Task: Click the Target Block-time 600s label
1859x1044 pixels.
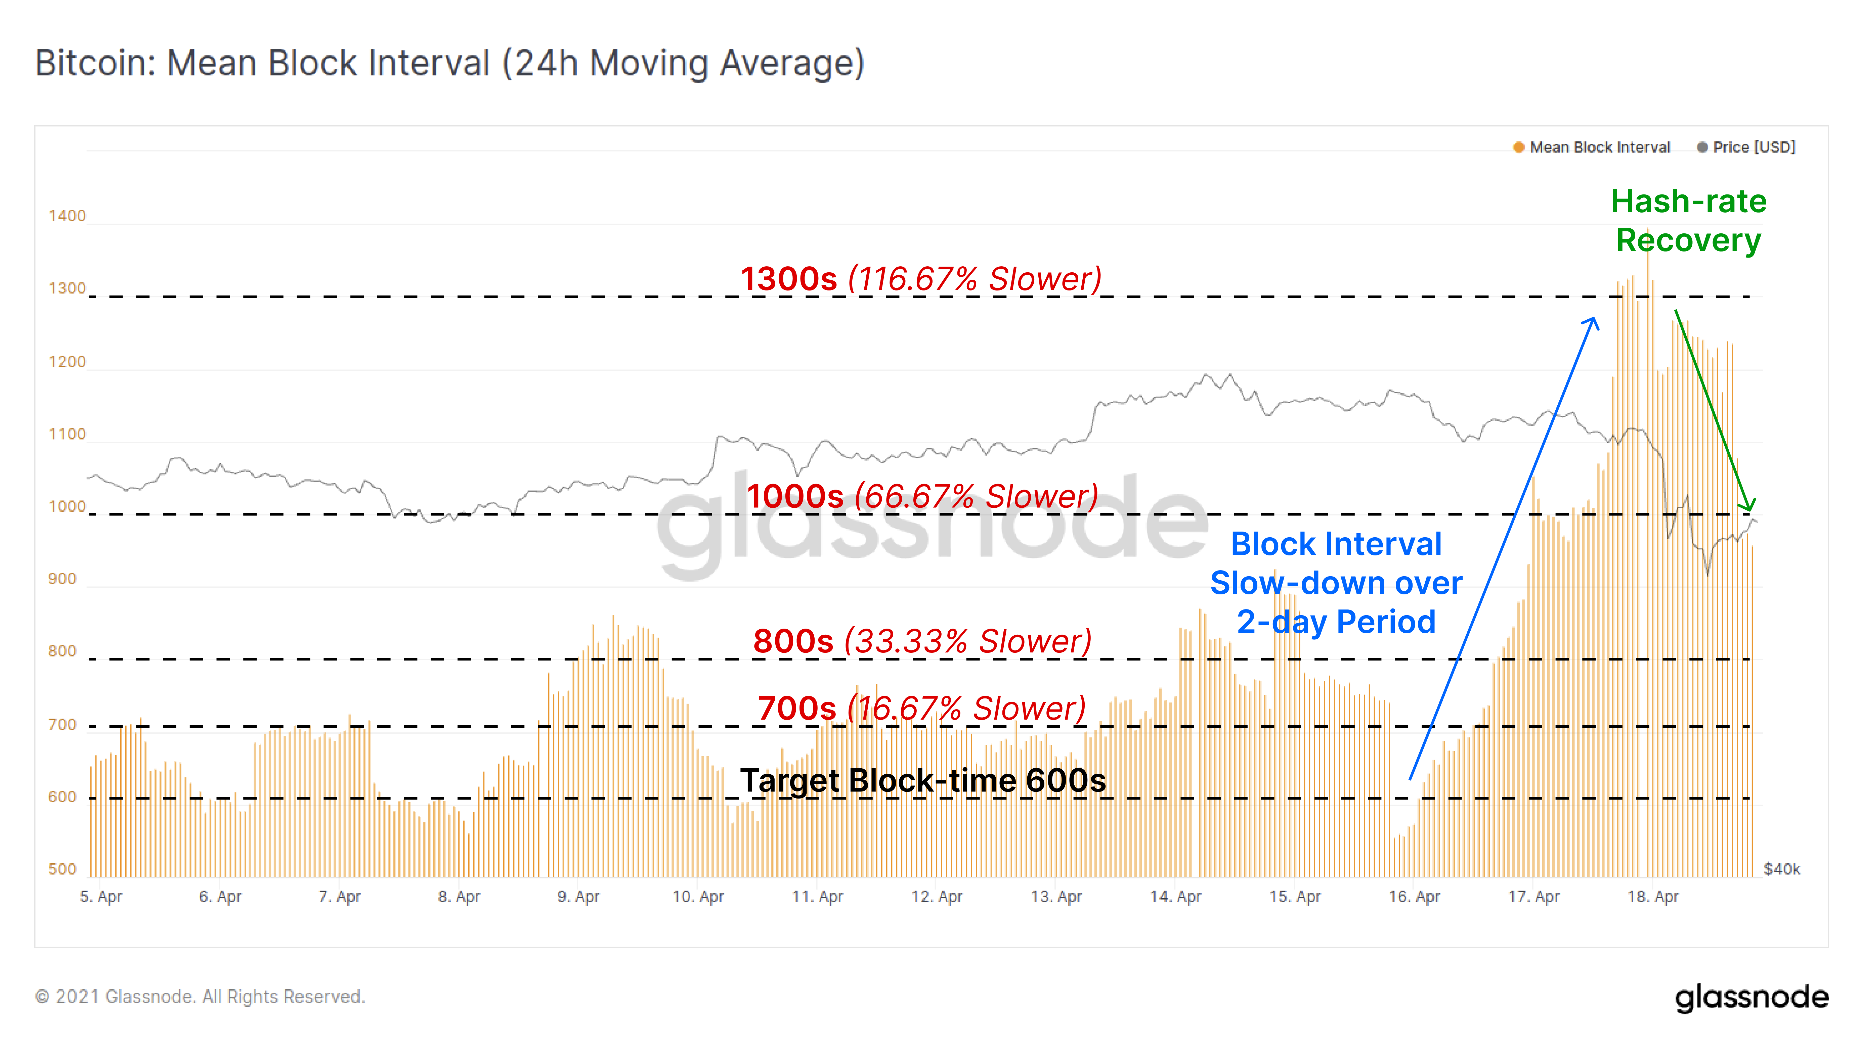Action: [x=922, y=781]
